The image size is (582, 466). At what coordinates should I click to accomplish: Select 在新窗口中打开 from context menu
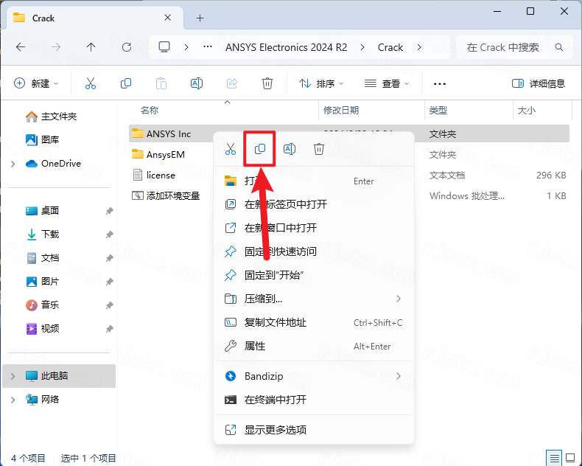click(x=281, y=228)
